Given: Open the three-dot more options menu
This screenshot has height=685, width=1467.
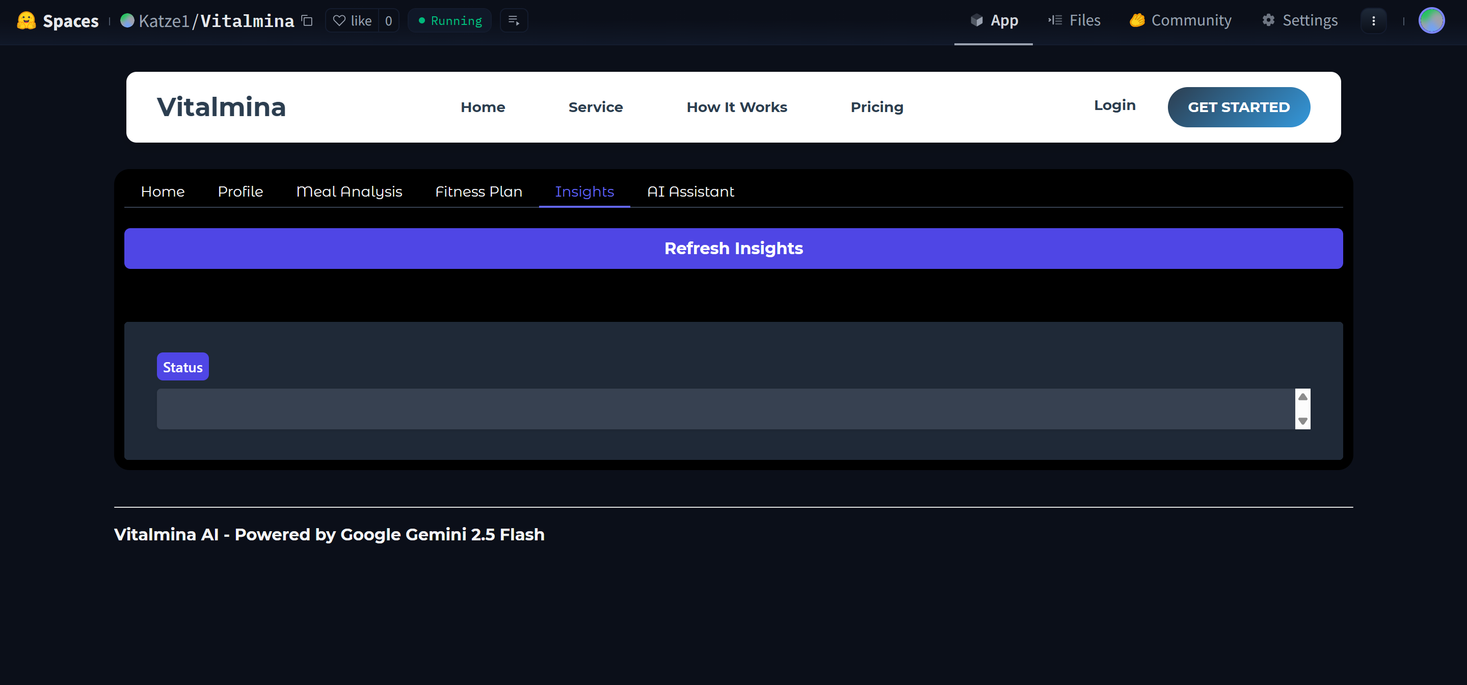Looking at the screenshot, I should 1373,20.
